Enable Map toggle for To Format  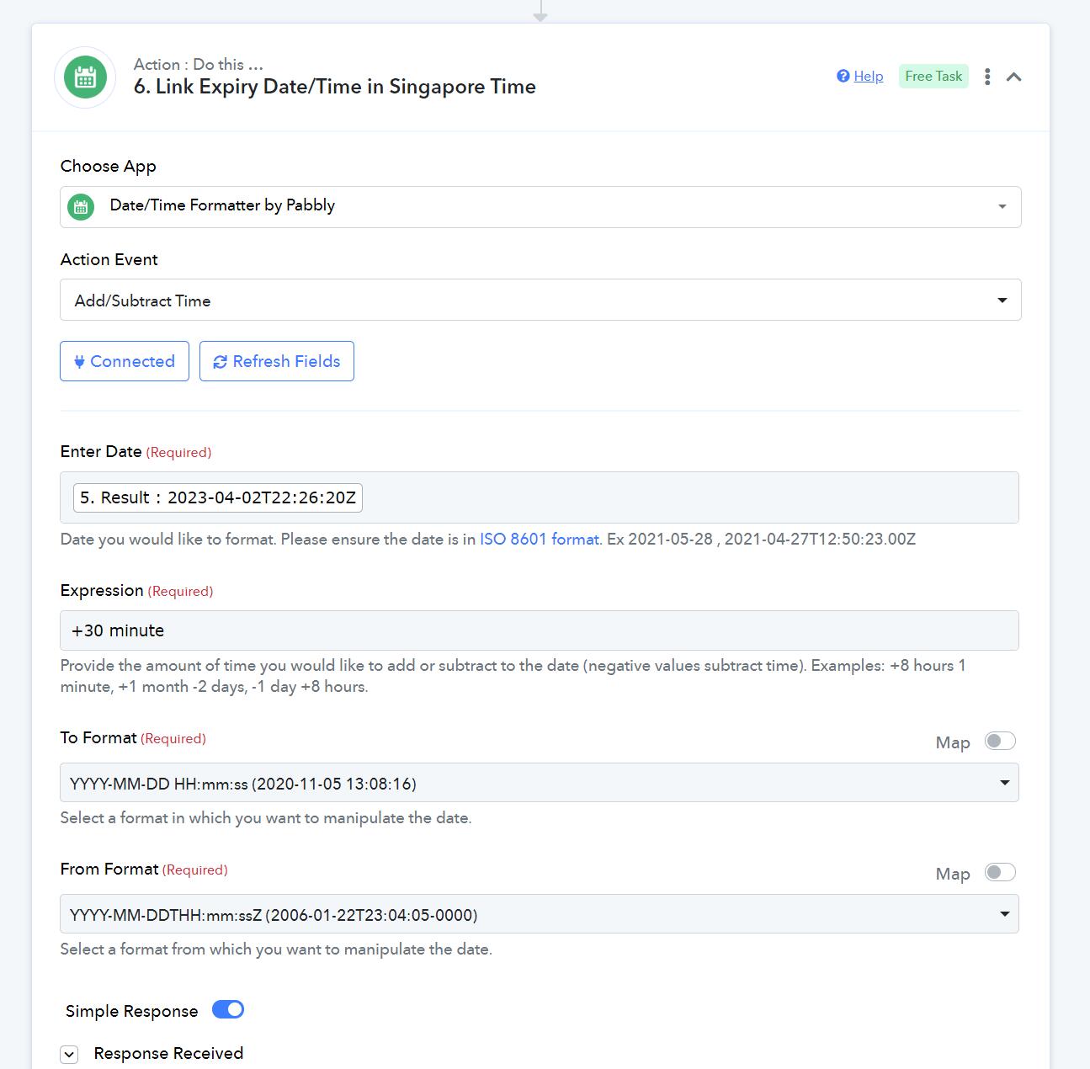1000,741
